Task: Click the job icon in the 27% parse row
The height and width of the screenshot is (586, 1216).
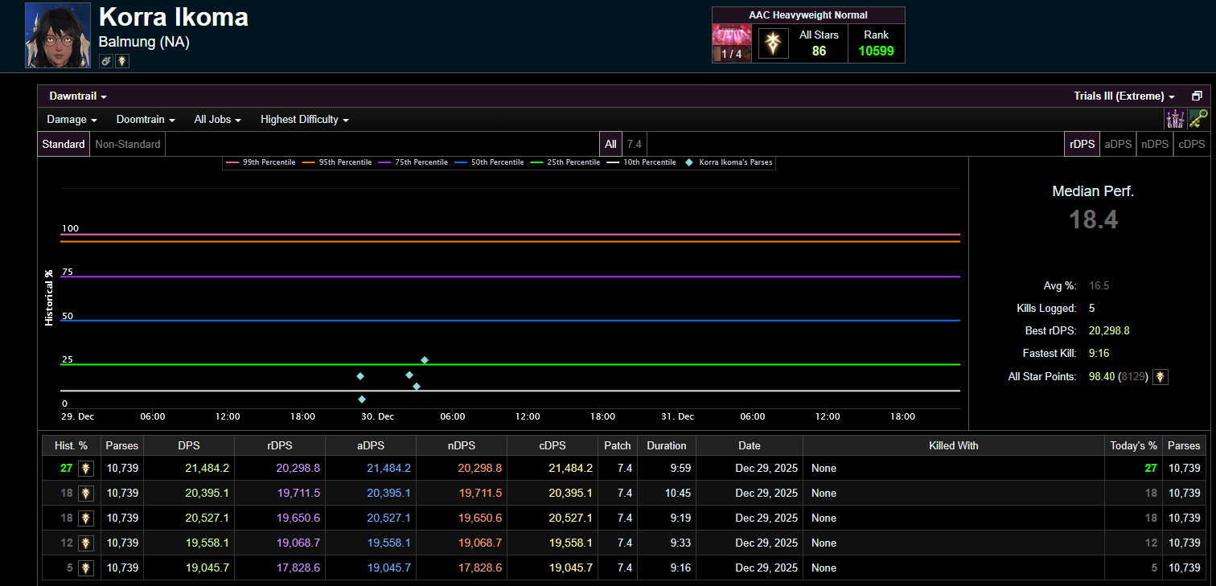Action: (x=86, y=468)
